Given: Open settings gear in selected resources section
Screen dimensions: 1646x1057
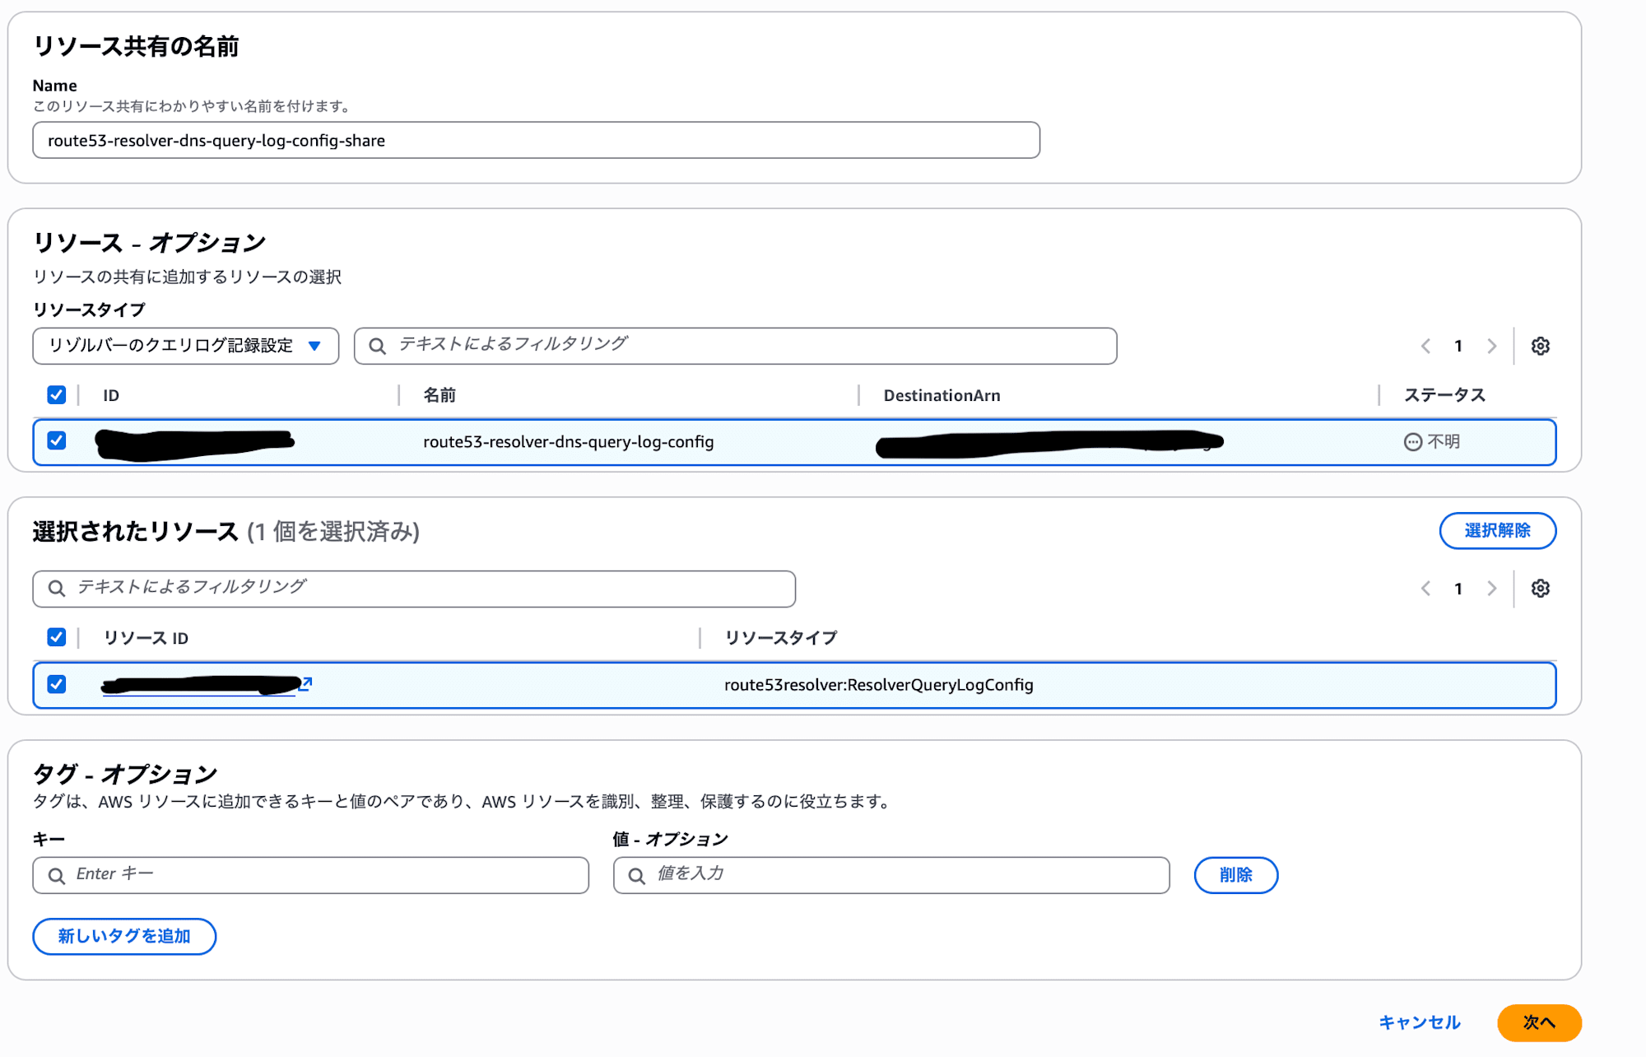Looking at the screenshot, I should [x=1539, y=588].
